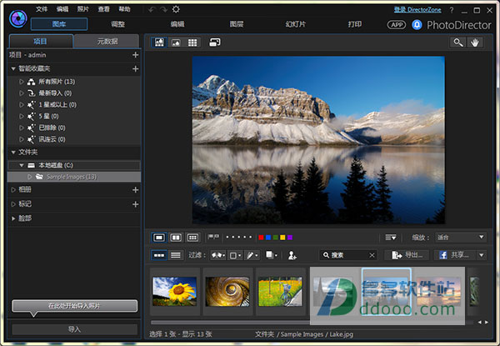Apply the blue color label
The image size is (500, 346).
pyautogui.click(x=268, y=238)
